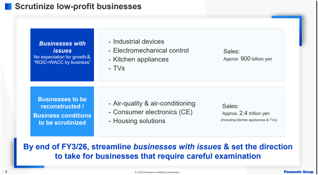Select the 'Approx. 2.4 trillion yen' sales figure
Viewport: 318px width, 175px height.
tap(246, 113)
